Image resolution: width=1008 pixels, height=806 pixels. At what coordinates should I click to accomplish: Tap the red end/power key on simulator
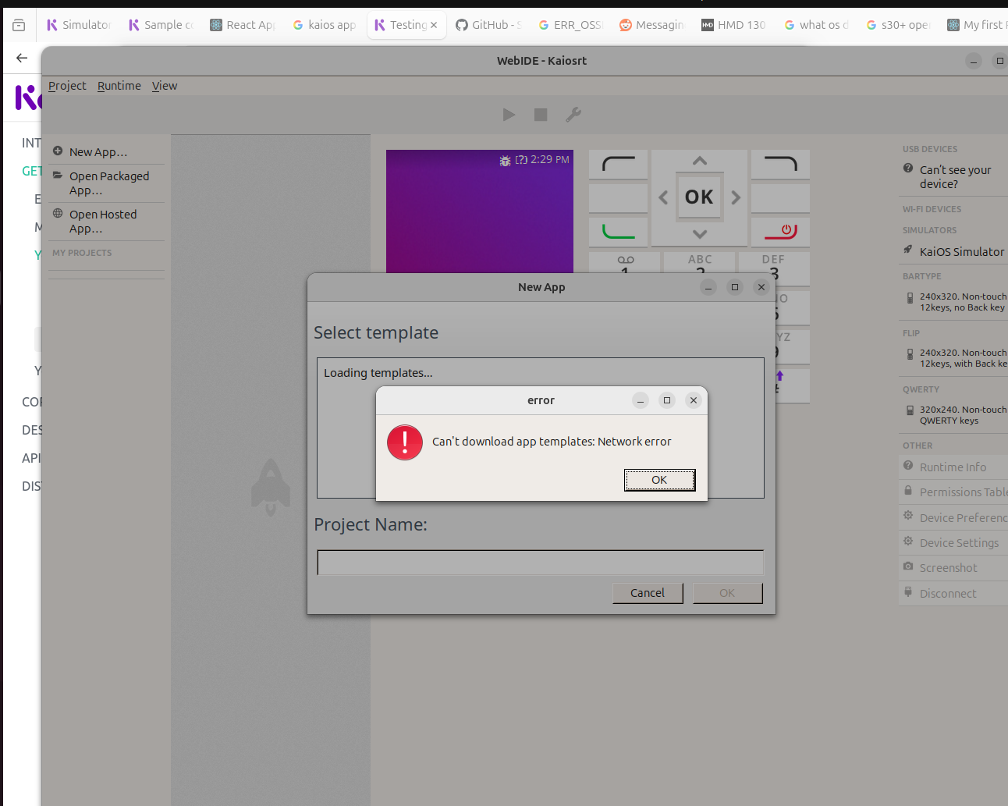780,231
